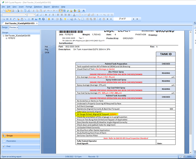Open the Database menu

pos(38,6)
